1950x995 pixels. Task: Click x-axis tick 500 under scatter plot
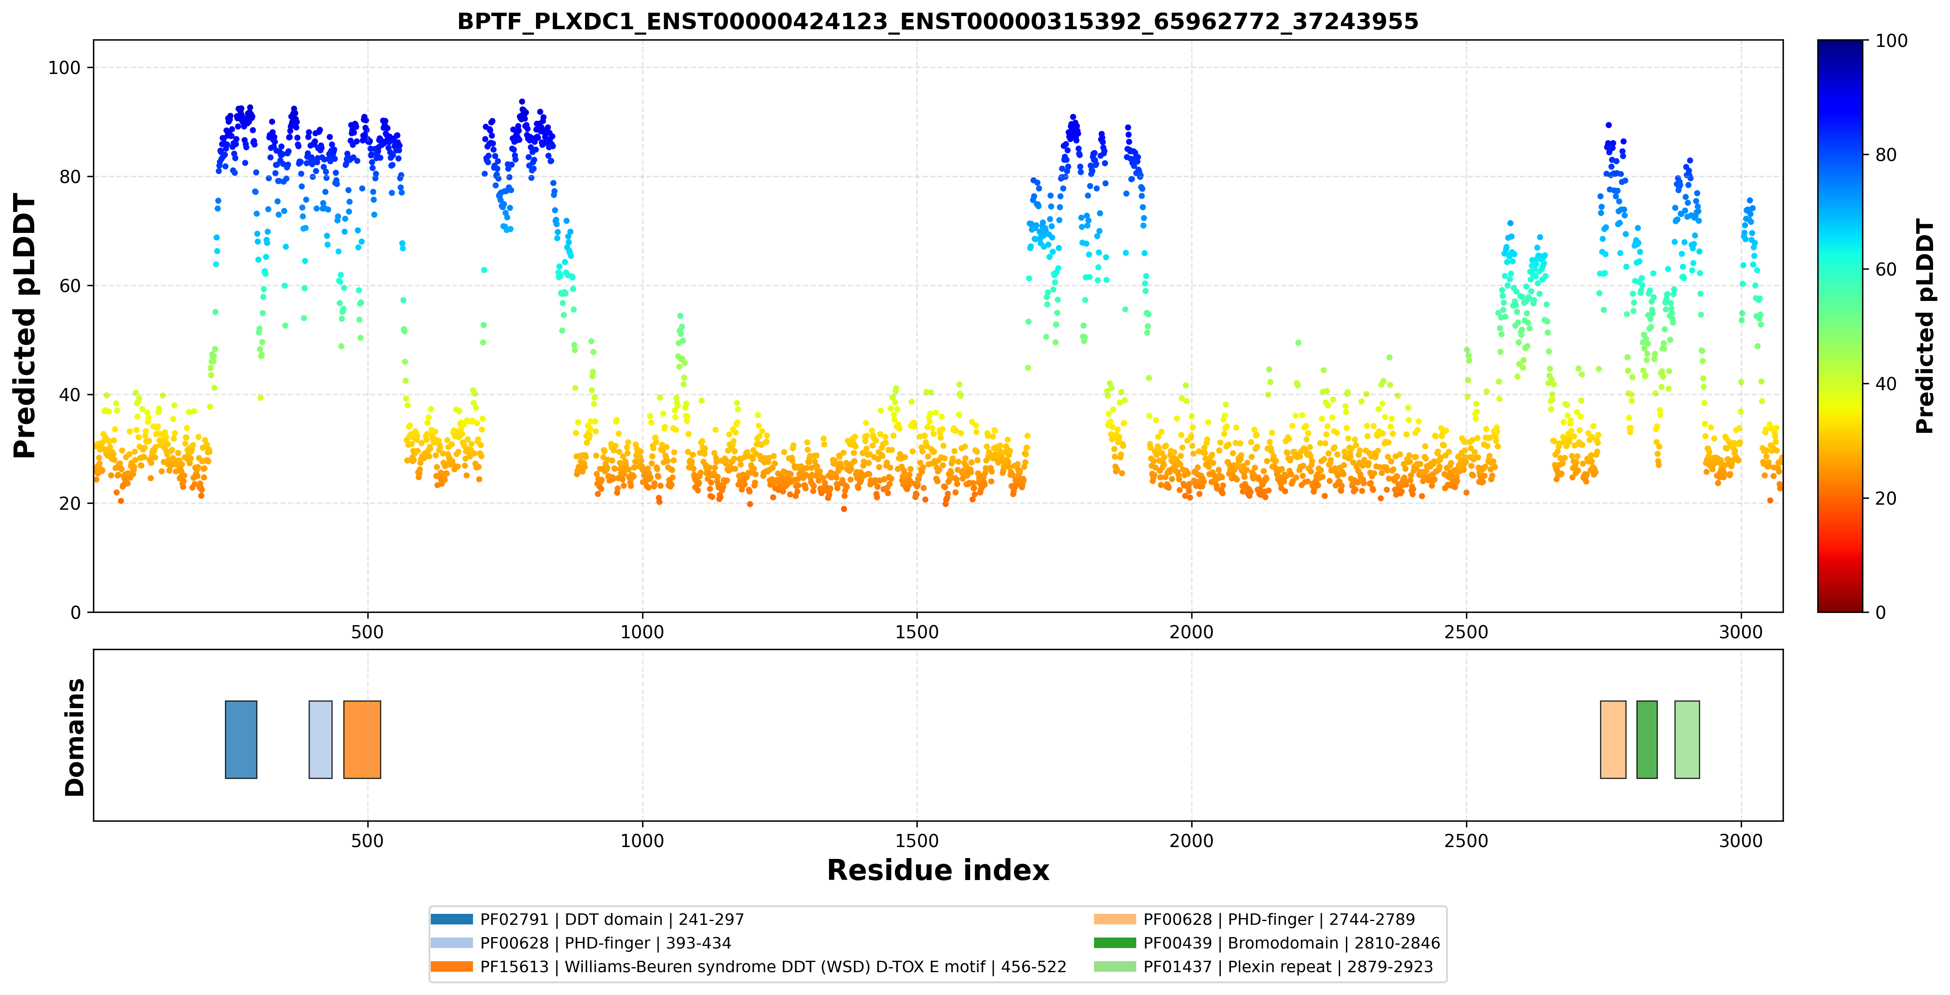coord(368,632)
